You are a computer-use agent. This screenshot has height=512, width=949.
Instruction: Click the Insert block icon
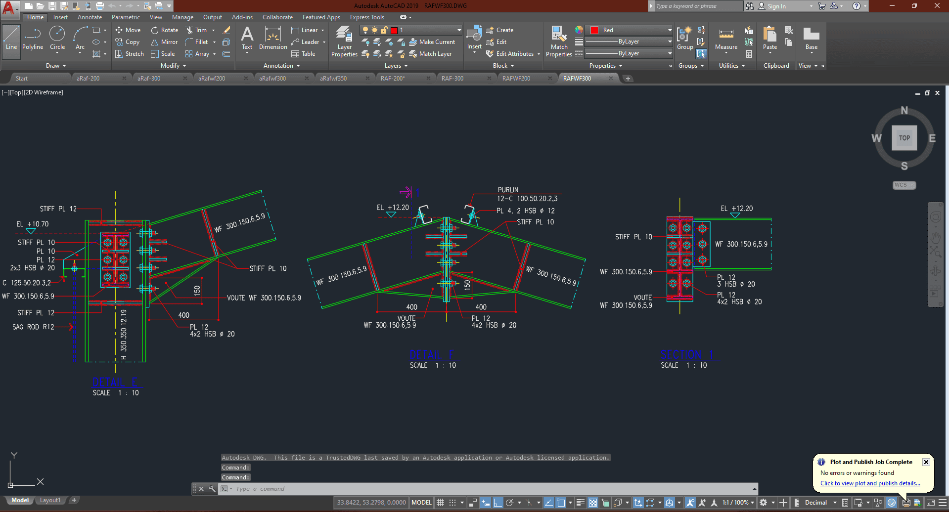[x=474, y=39]
